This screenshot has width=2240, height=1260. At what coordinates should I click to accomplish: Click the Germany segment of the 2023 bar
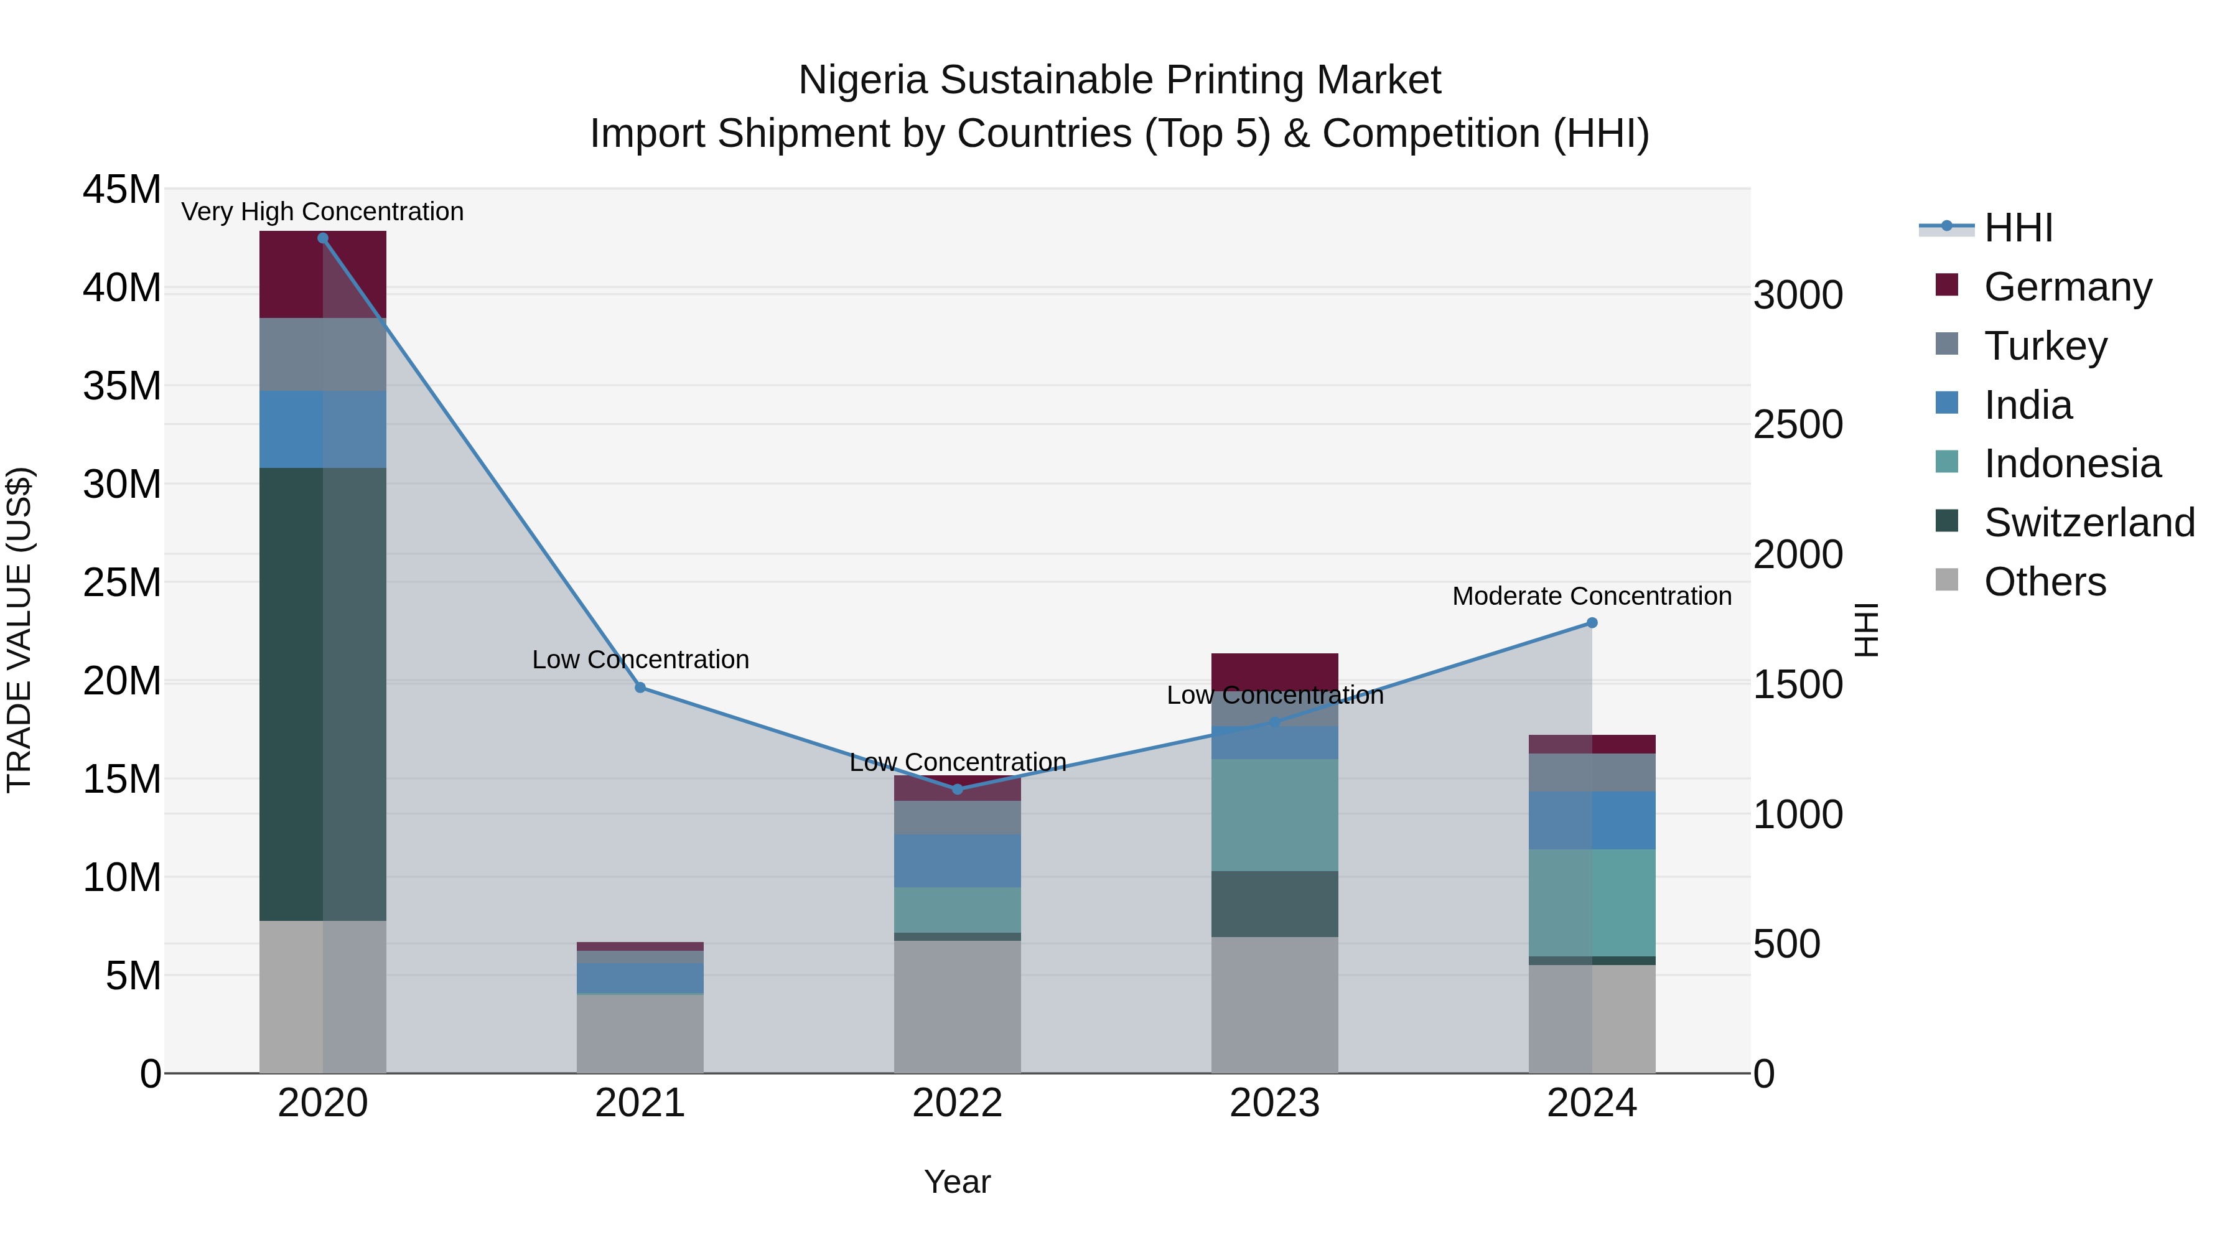[1275, 672]
